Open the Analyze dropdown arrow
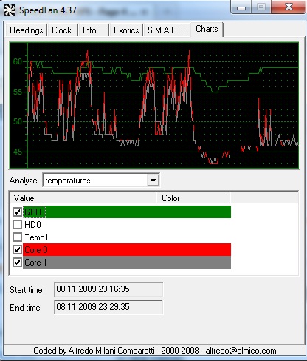Viewport: 307px width, 361px height. point(153,180)
